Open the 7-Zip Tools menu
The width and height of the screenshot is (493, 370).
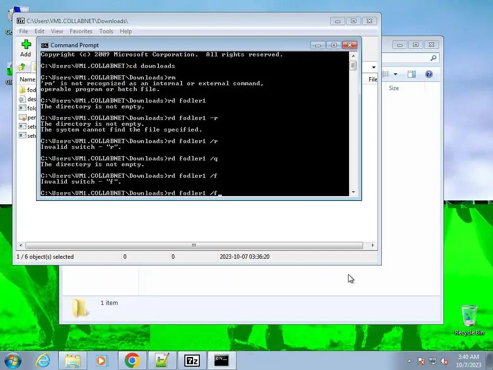click(106, 31)
